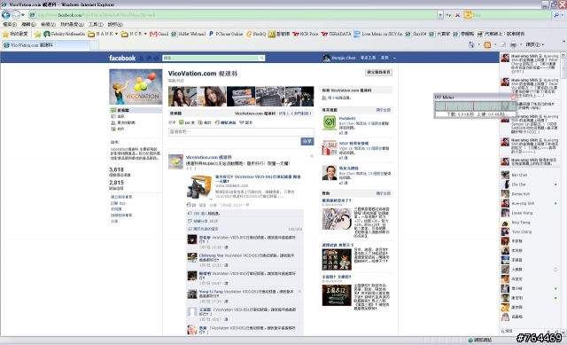
Task: Open the StockQ bookmark
Action: coord(256,34)
